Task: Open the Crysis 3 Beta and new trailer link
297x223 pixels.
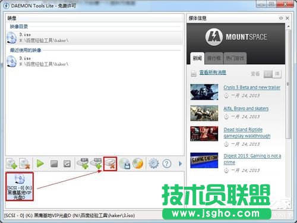Action: [252, 87]
